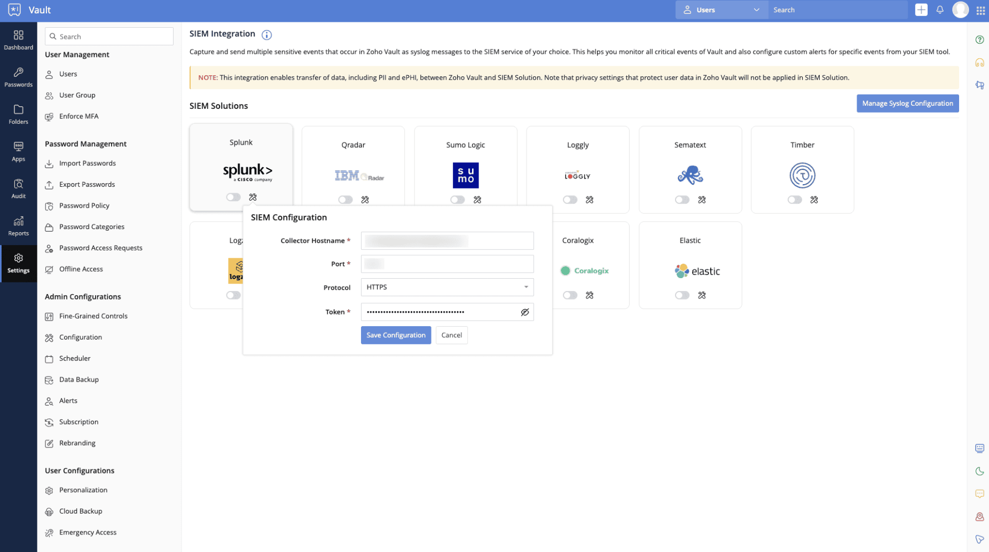
Task: Enable the Qradar integration toggle
Action: (346, 200)
